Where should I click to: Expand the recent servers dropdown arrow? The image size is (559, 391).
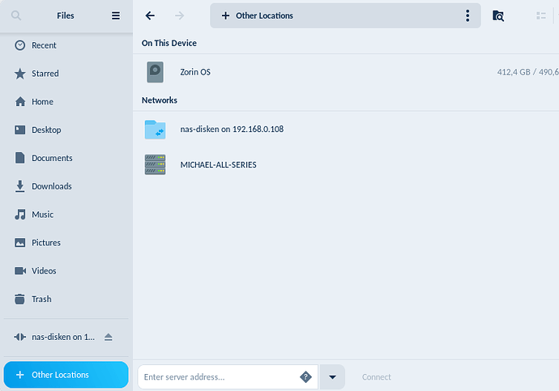[332, 376]
